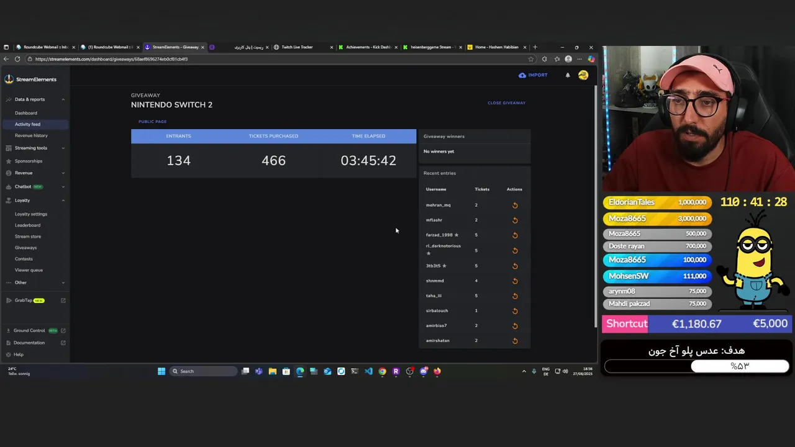Image resolution: width=795 pixels, height=447 pixels.
Task: Open the giveaway Public Page link
Action: coord(152,122)
